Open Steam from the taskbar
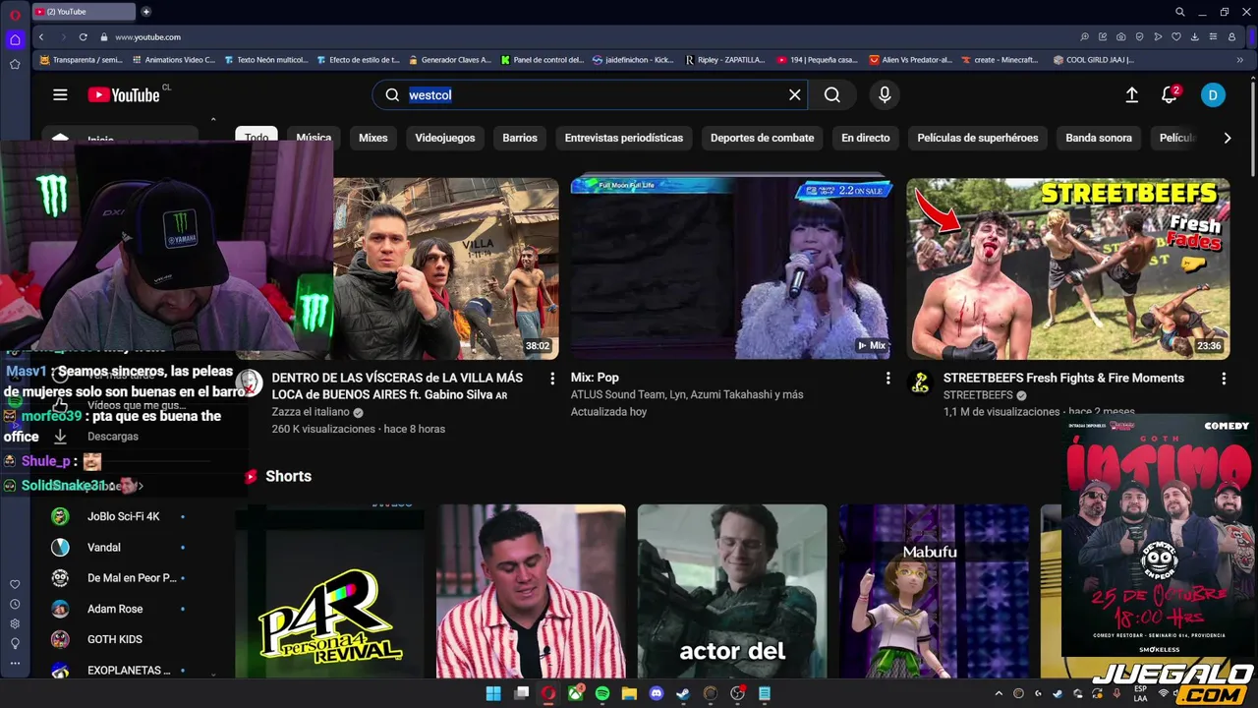 pos(683,693)
